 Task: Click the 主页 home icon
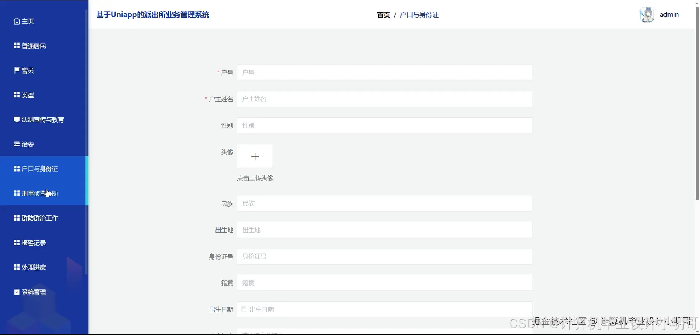[16, 21]
